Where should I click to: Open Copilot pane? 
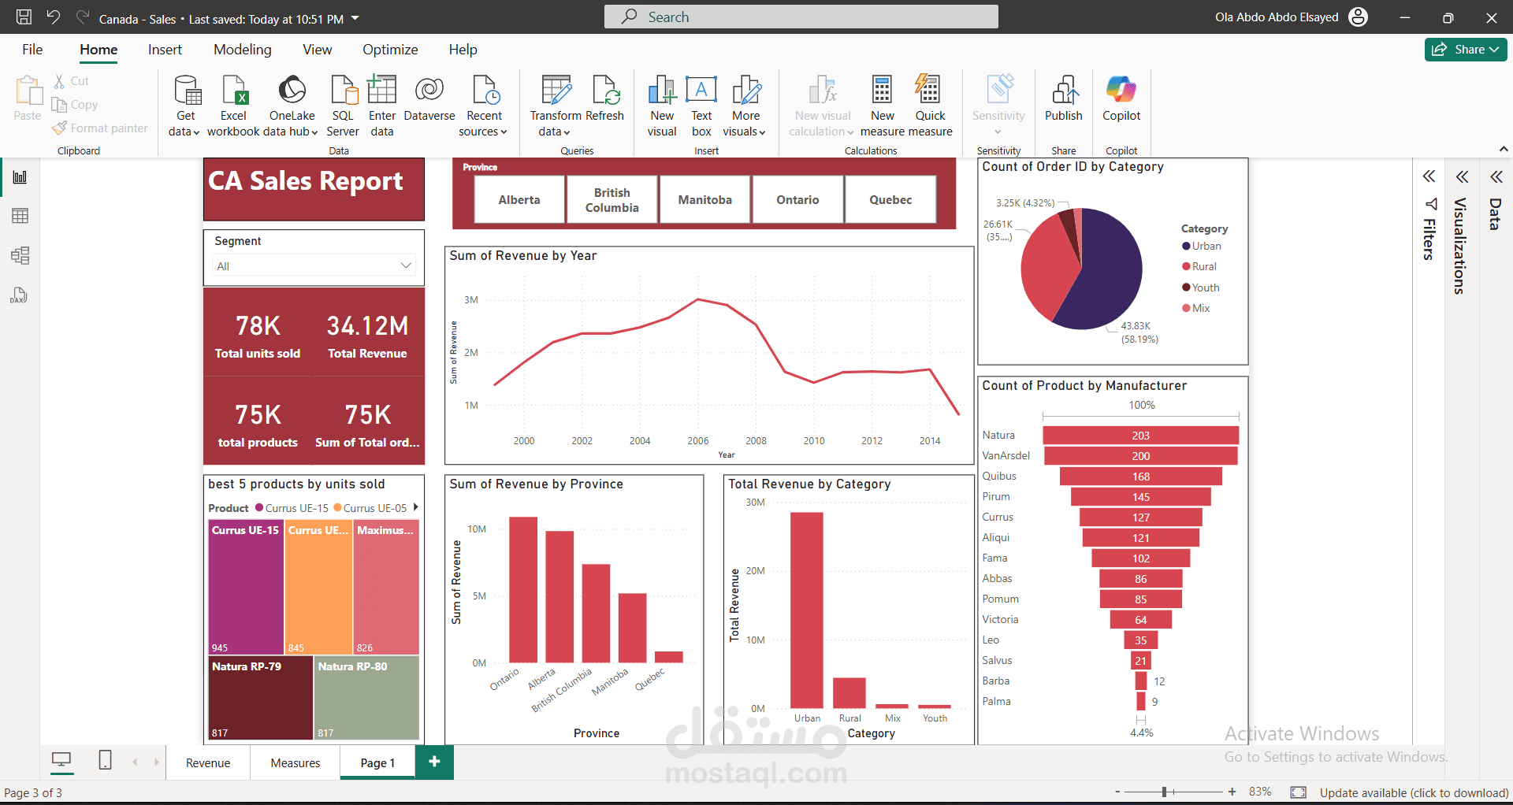pos(1121,98)
